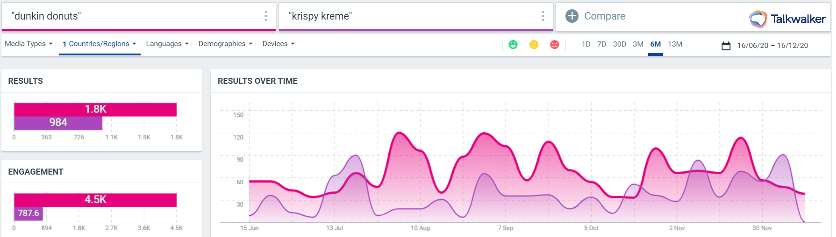
Task: Filter by positive sentiment green smiley
Action: click(x=513, y=45)
